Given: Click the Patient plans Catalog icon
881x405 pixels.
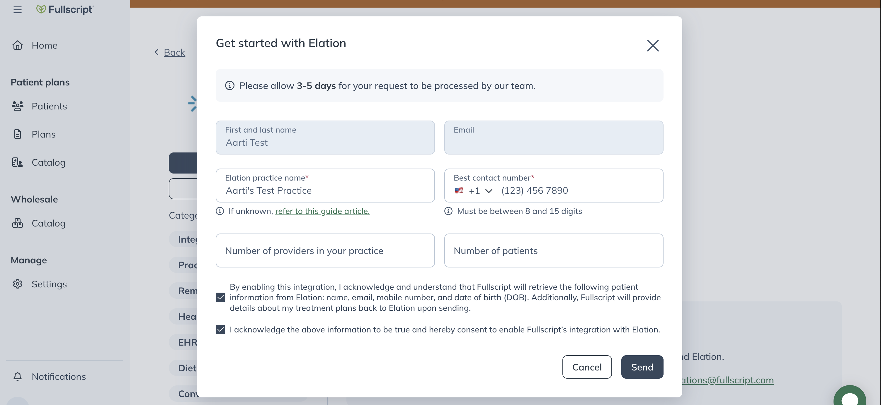Looking at the screenshot, I should point(18,162).
